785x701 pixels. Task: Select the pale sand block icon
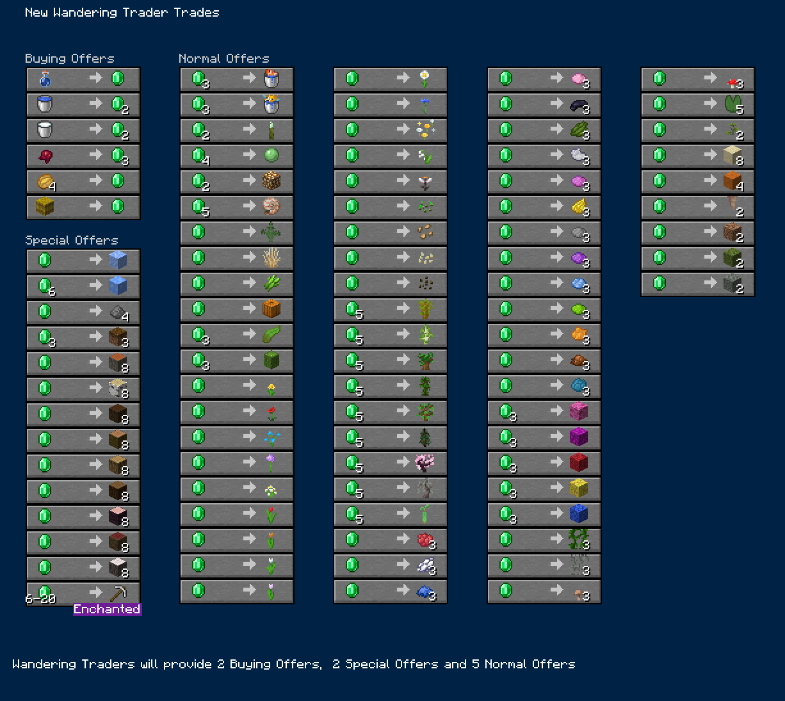point(732,156)
